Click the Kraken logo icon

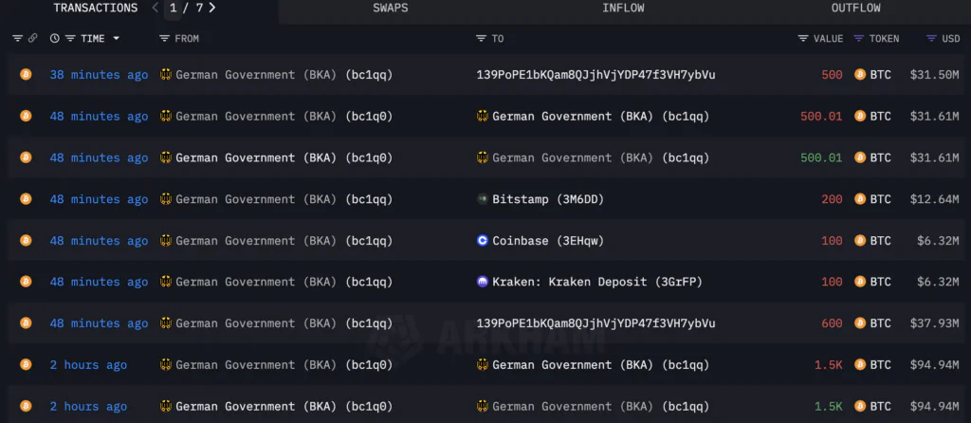(x=483, y=283)
